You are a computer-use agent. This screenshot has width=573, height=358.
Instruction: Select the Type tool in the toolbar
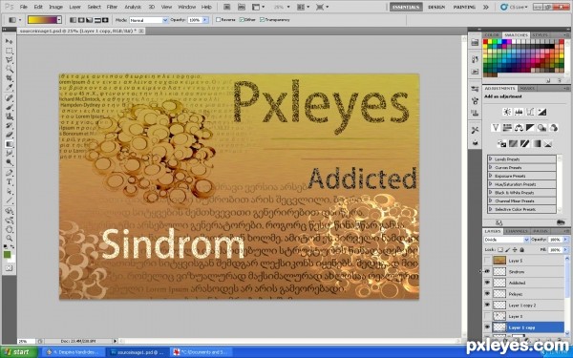click(x=10, y=182)
